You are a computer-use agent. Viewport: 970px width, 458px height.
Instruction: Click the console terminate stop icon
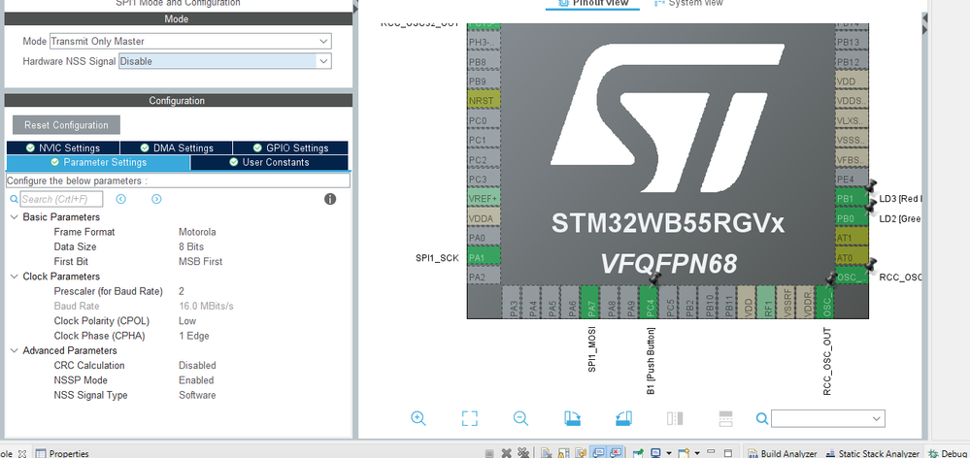tap(489, 453)
